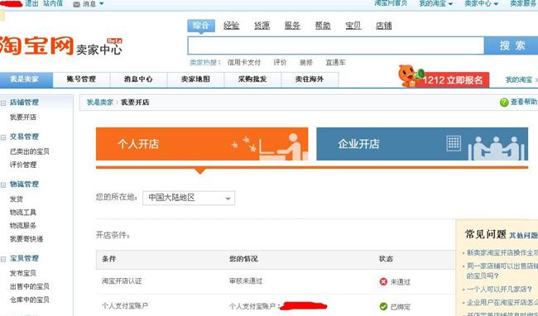
Task: Open 我要开店 in sidebar
Action: (23, 117)
